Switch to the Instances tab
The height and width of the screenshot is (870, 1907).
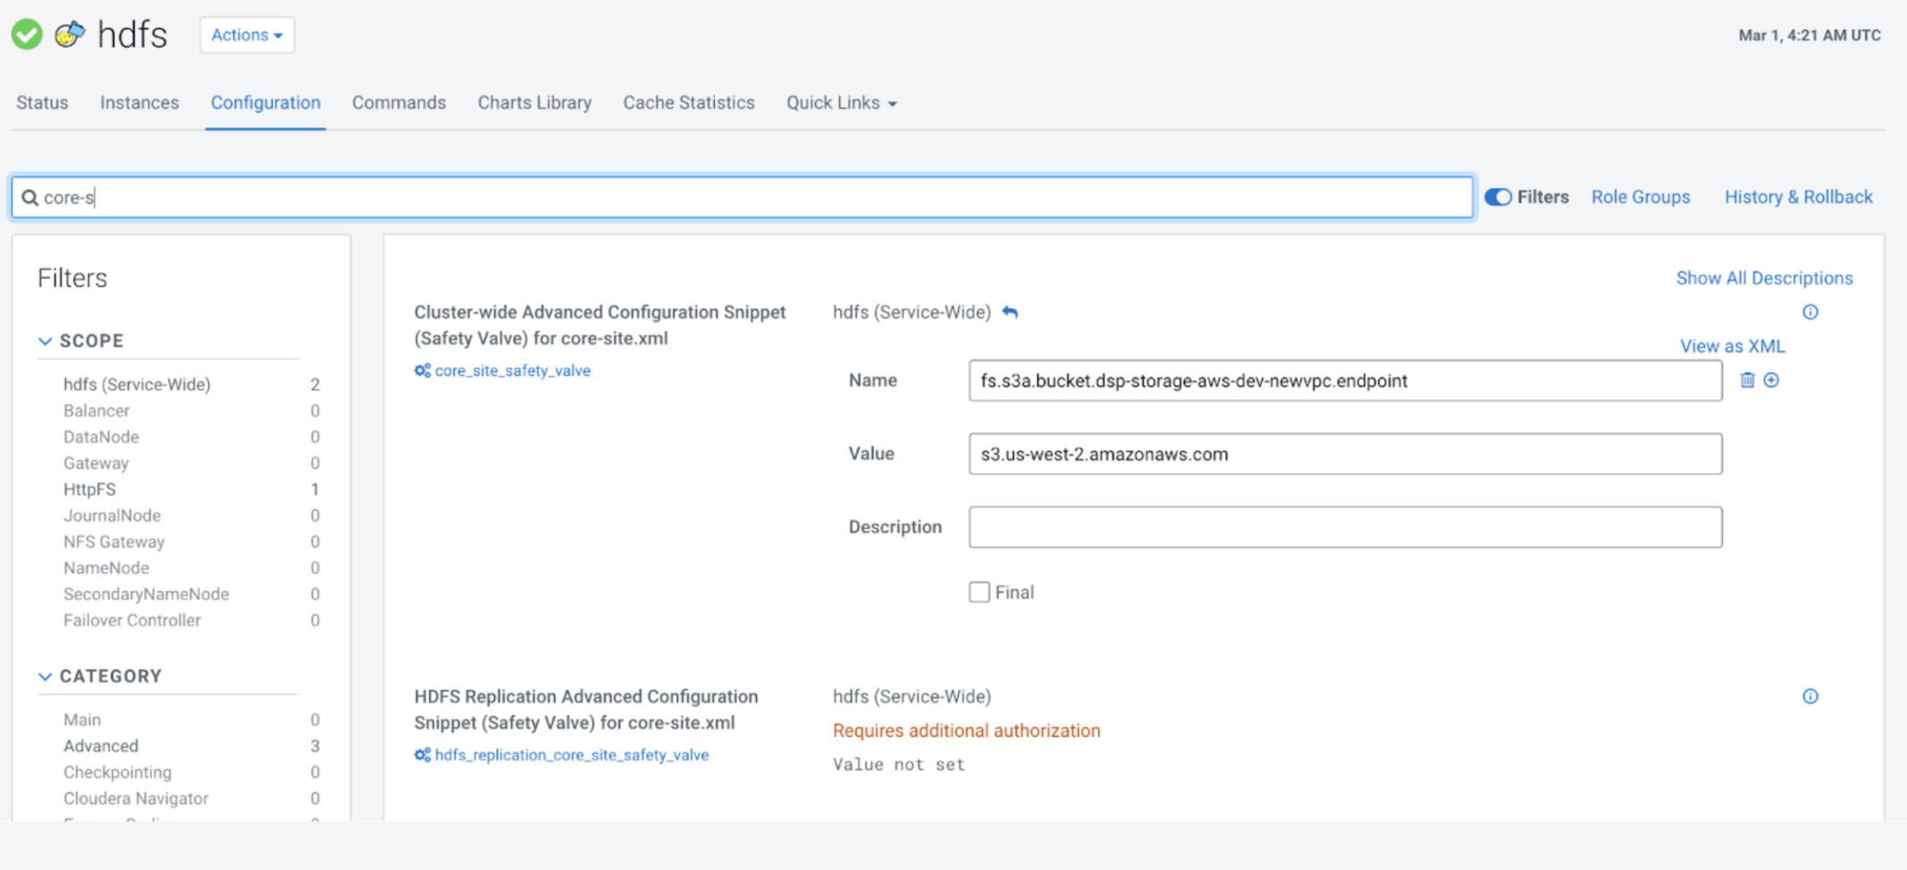coord(139,103)
